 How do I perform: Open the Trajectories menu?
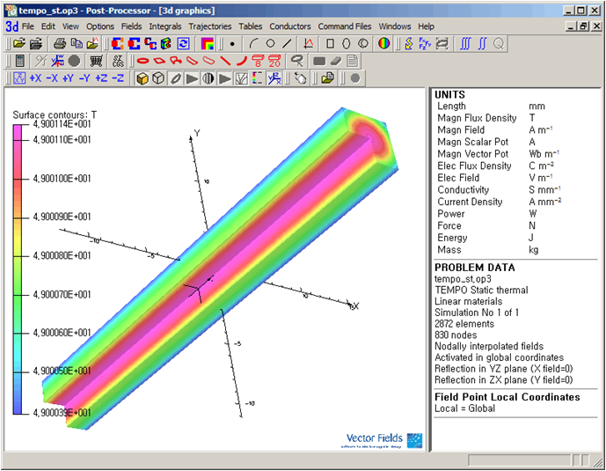[x=211, y=26]
